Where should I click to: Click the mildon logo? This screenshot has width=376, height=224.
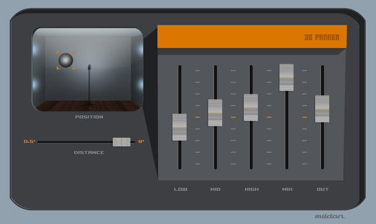tap(329, 216)
